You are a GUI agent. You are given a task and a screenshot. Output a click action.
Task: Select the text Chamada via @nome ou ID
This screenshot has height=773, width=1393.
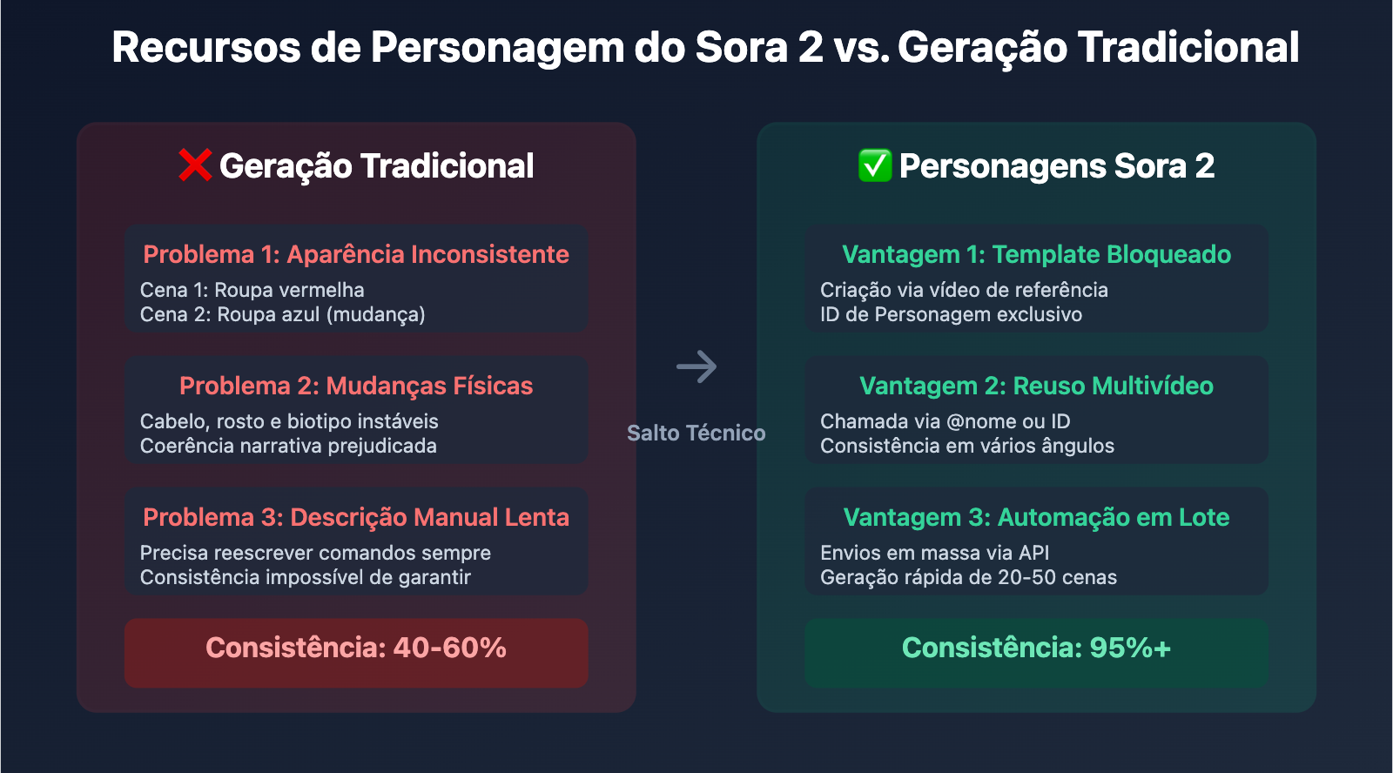click(x=945, y=421)
